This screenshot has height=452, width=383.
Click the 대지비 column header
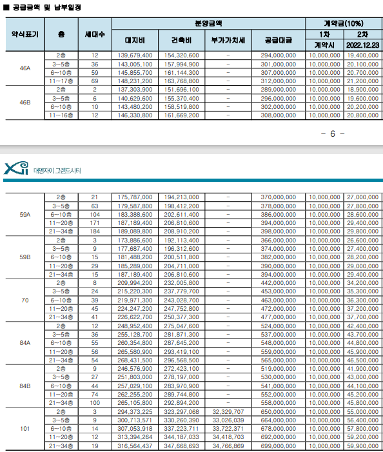(135, 41)
